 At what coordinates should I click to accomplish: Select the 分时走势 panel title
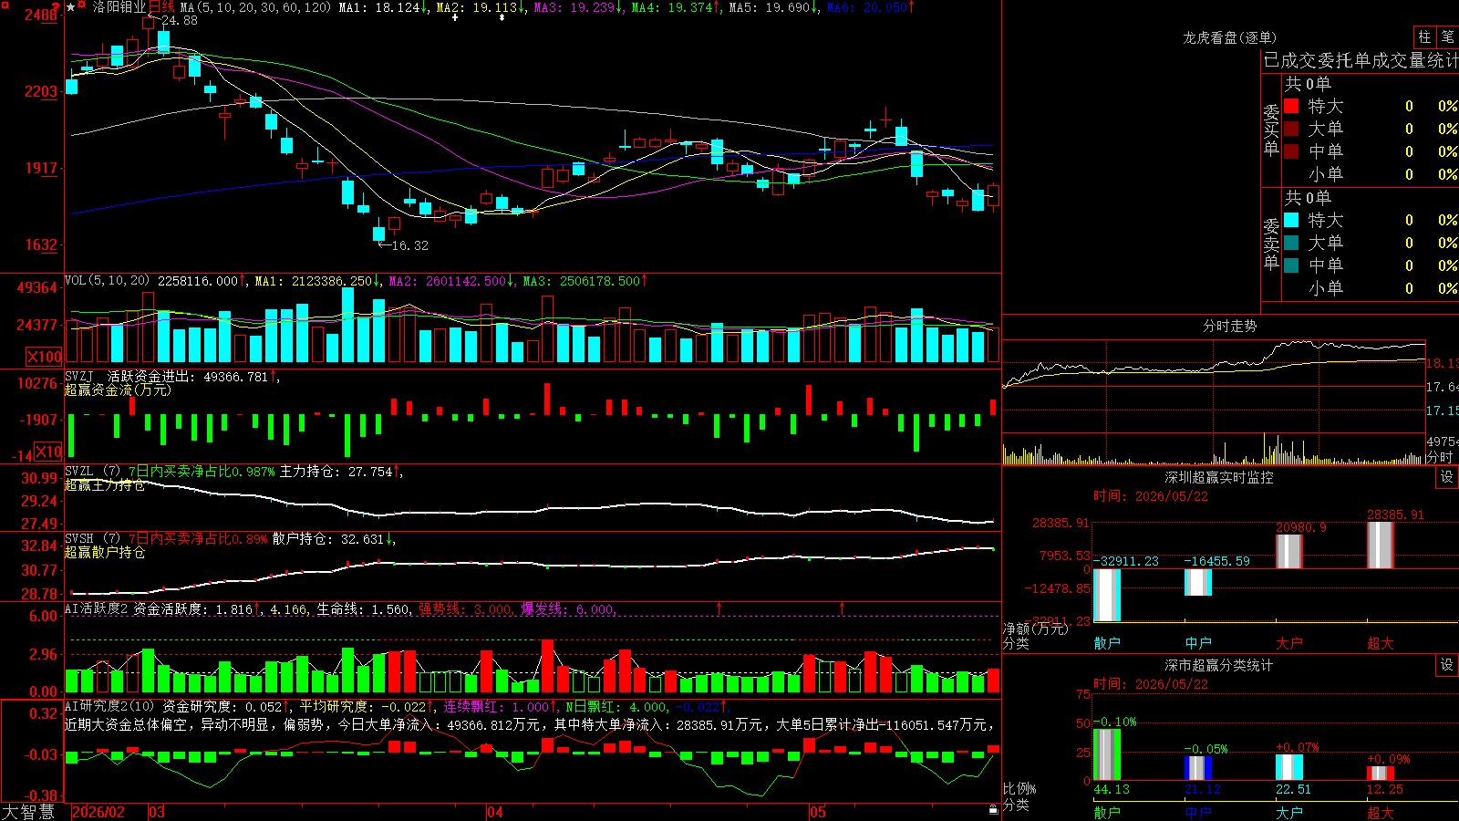(x=1229, y=326)
